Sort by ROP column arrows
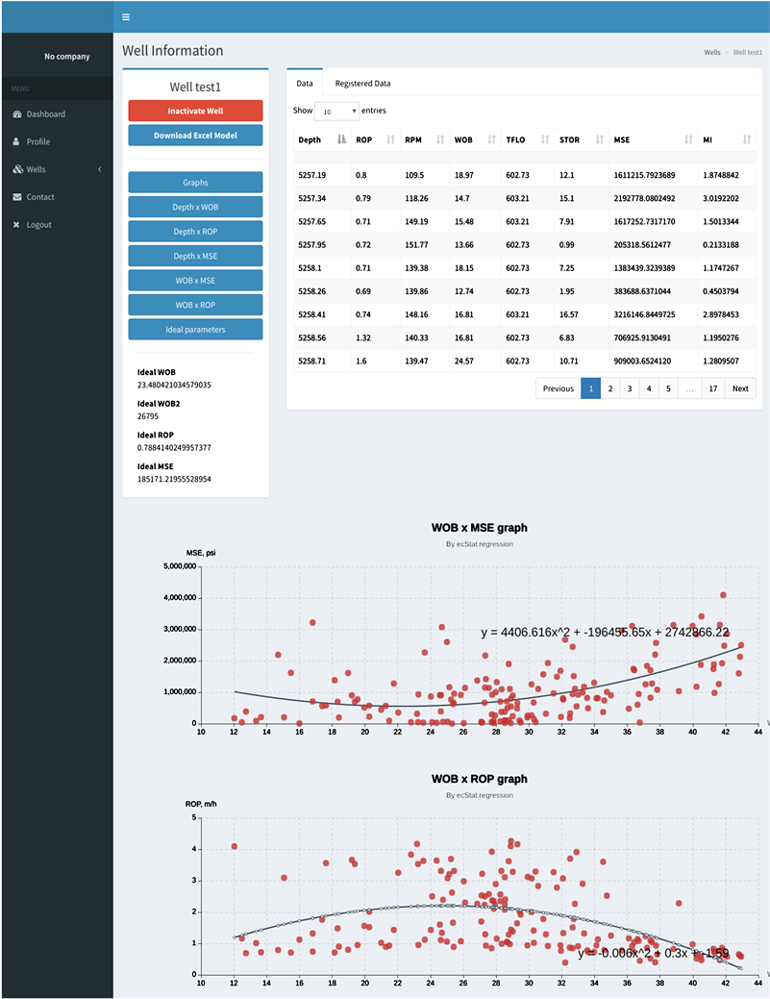 pos(389,139)
